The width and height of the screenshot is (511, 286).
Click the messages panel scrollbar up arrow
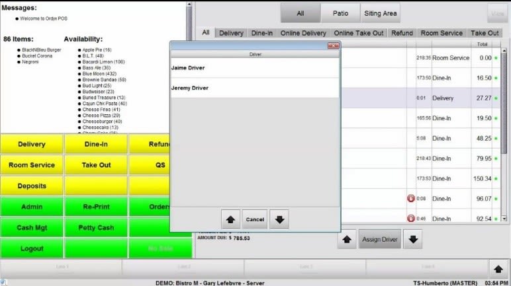point(189,4)
